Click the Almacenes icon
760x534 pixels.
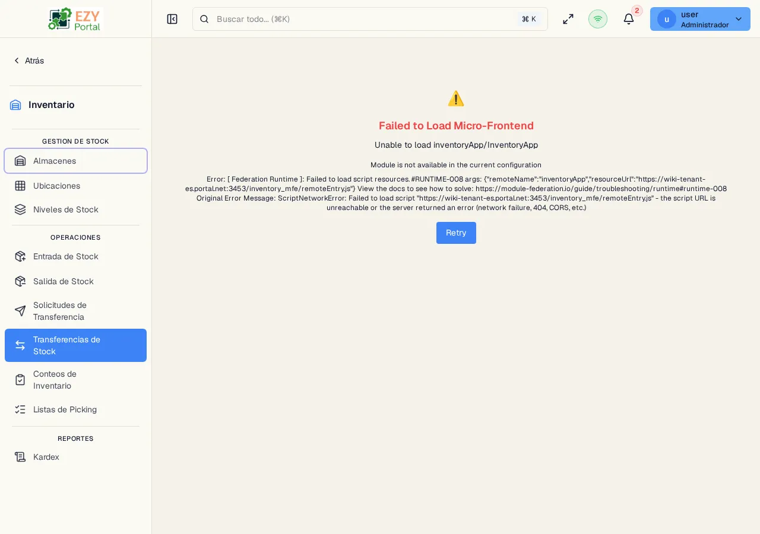click(20, 161)
